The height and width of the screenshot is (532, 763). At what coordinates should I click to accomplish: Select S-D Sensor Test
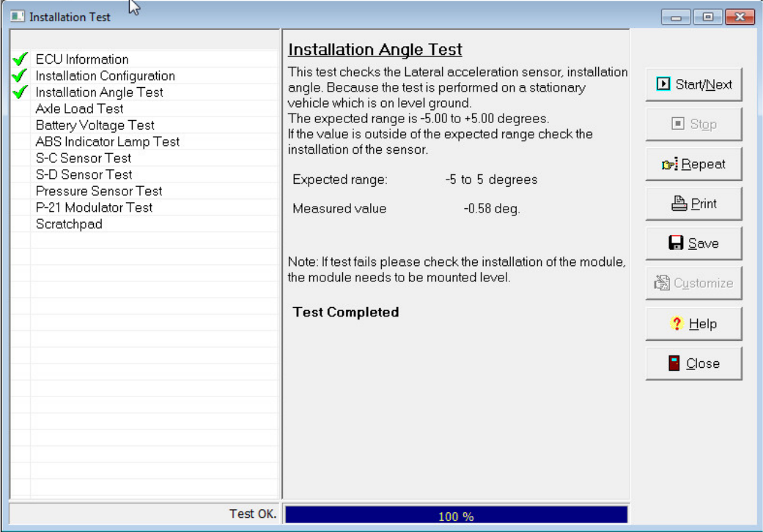[84, 174]
